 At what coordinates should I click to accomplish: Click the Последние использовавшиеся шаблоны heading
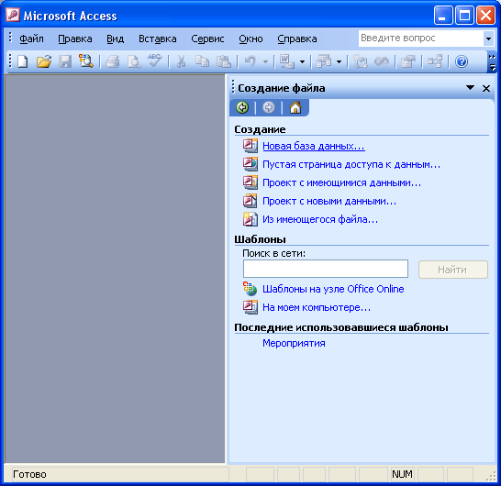pos(341,327)
